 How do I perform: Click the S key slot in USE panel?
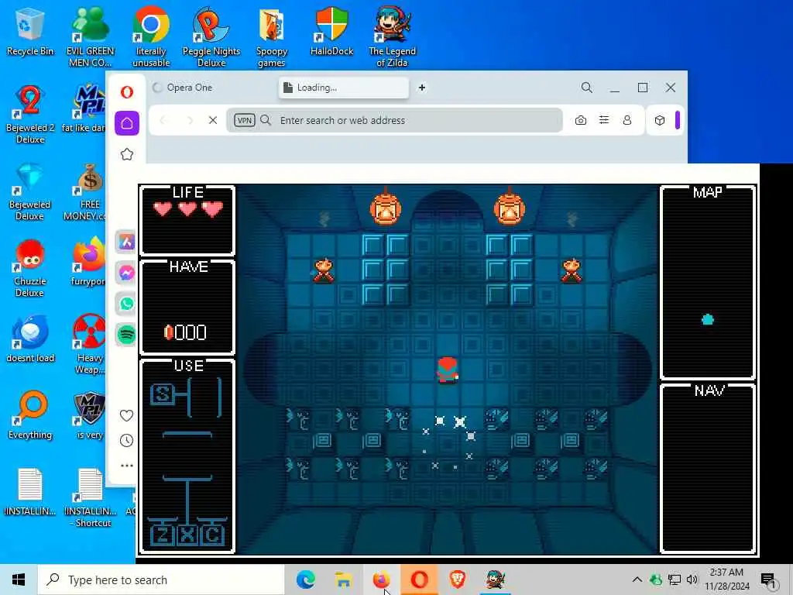(x=163, y=394)
